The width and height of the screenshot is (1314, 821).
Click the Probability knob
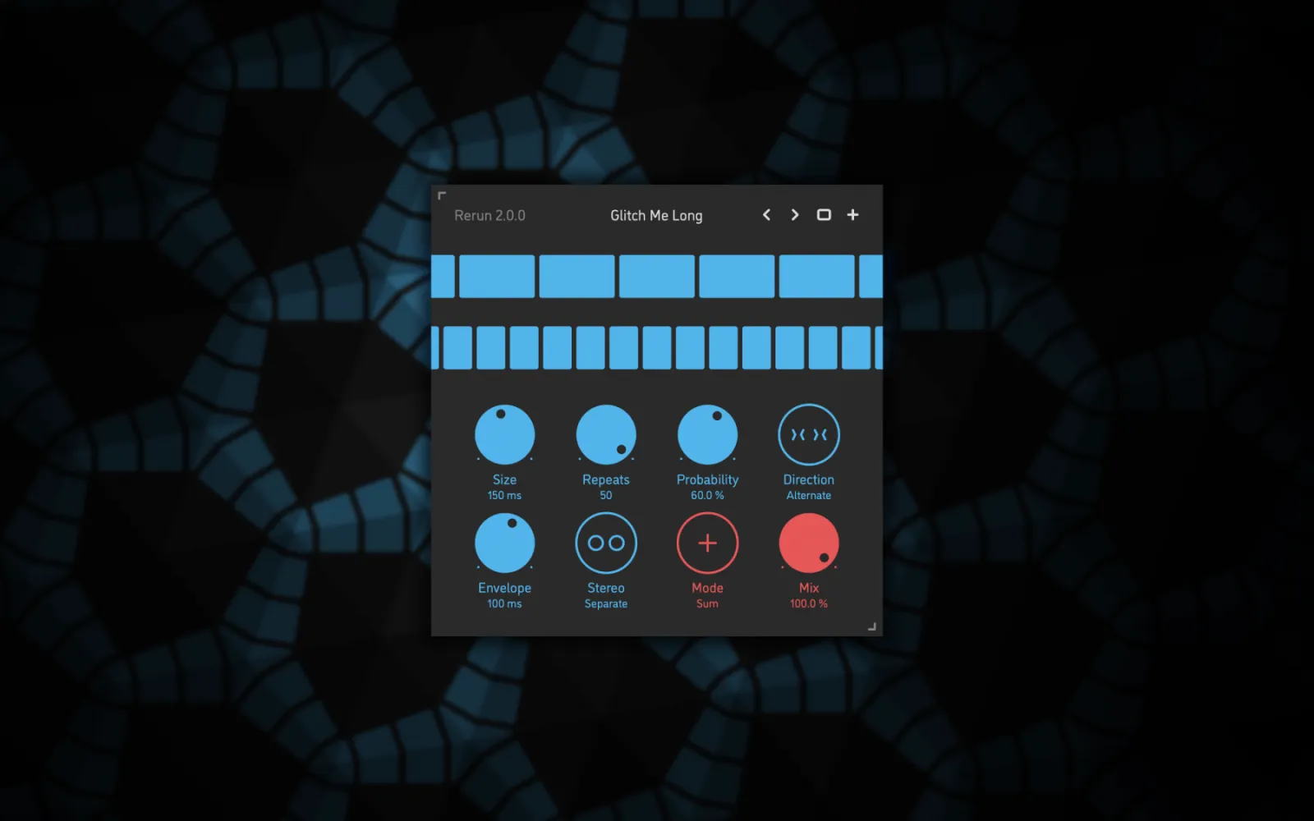[707, 434]
